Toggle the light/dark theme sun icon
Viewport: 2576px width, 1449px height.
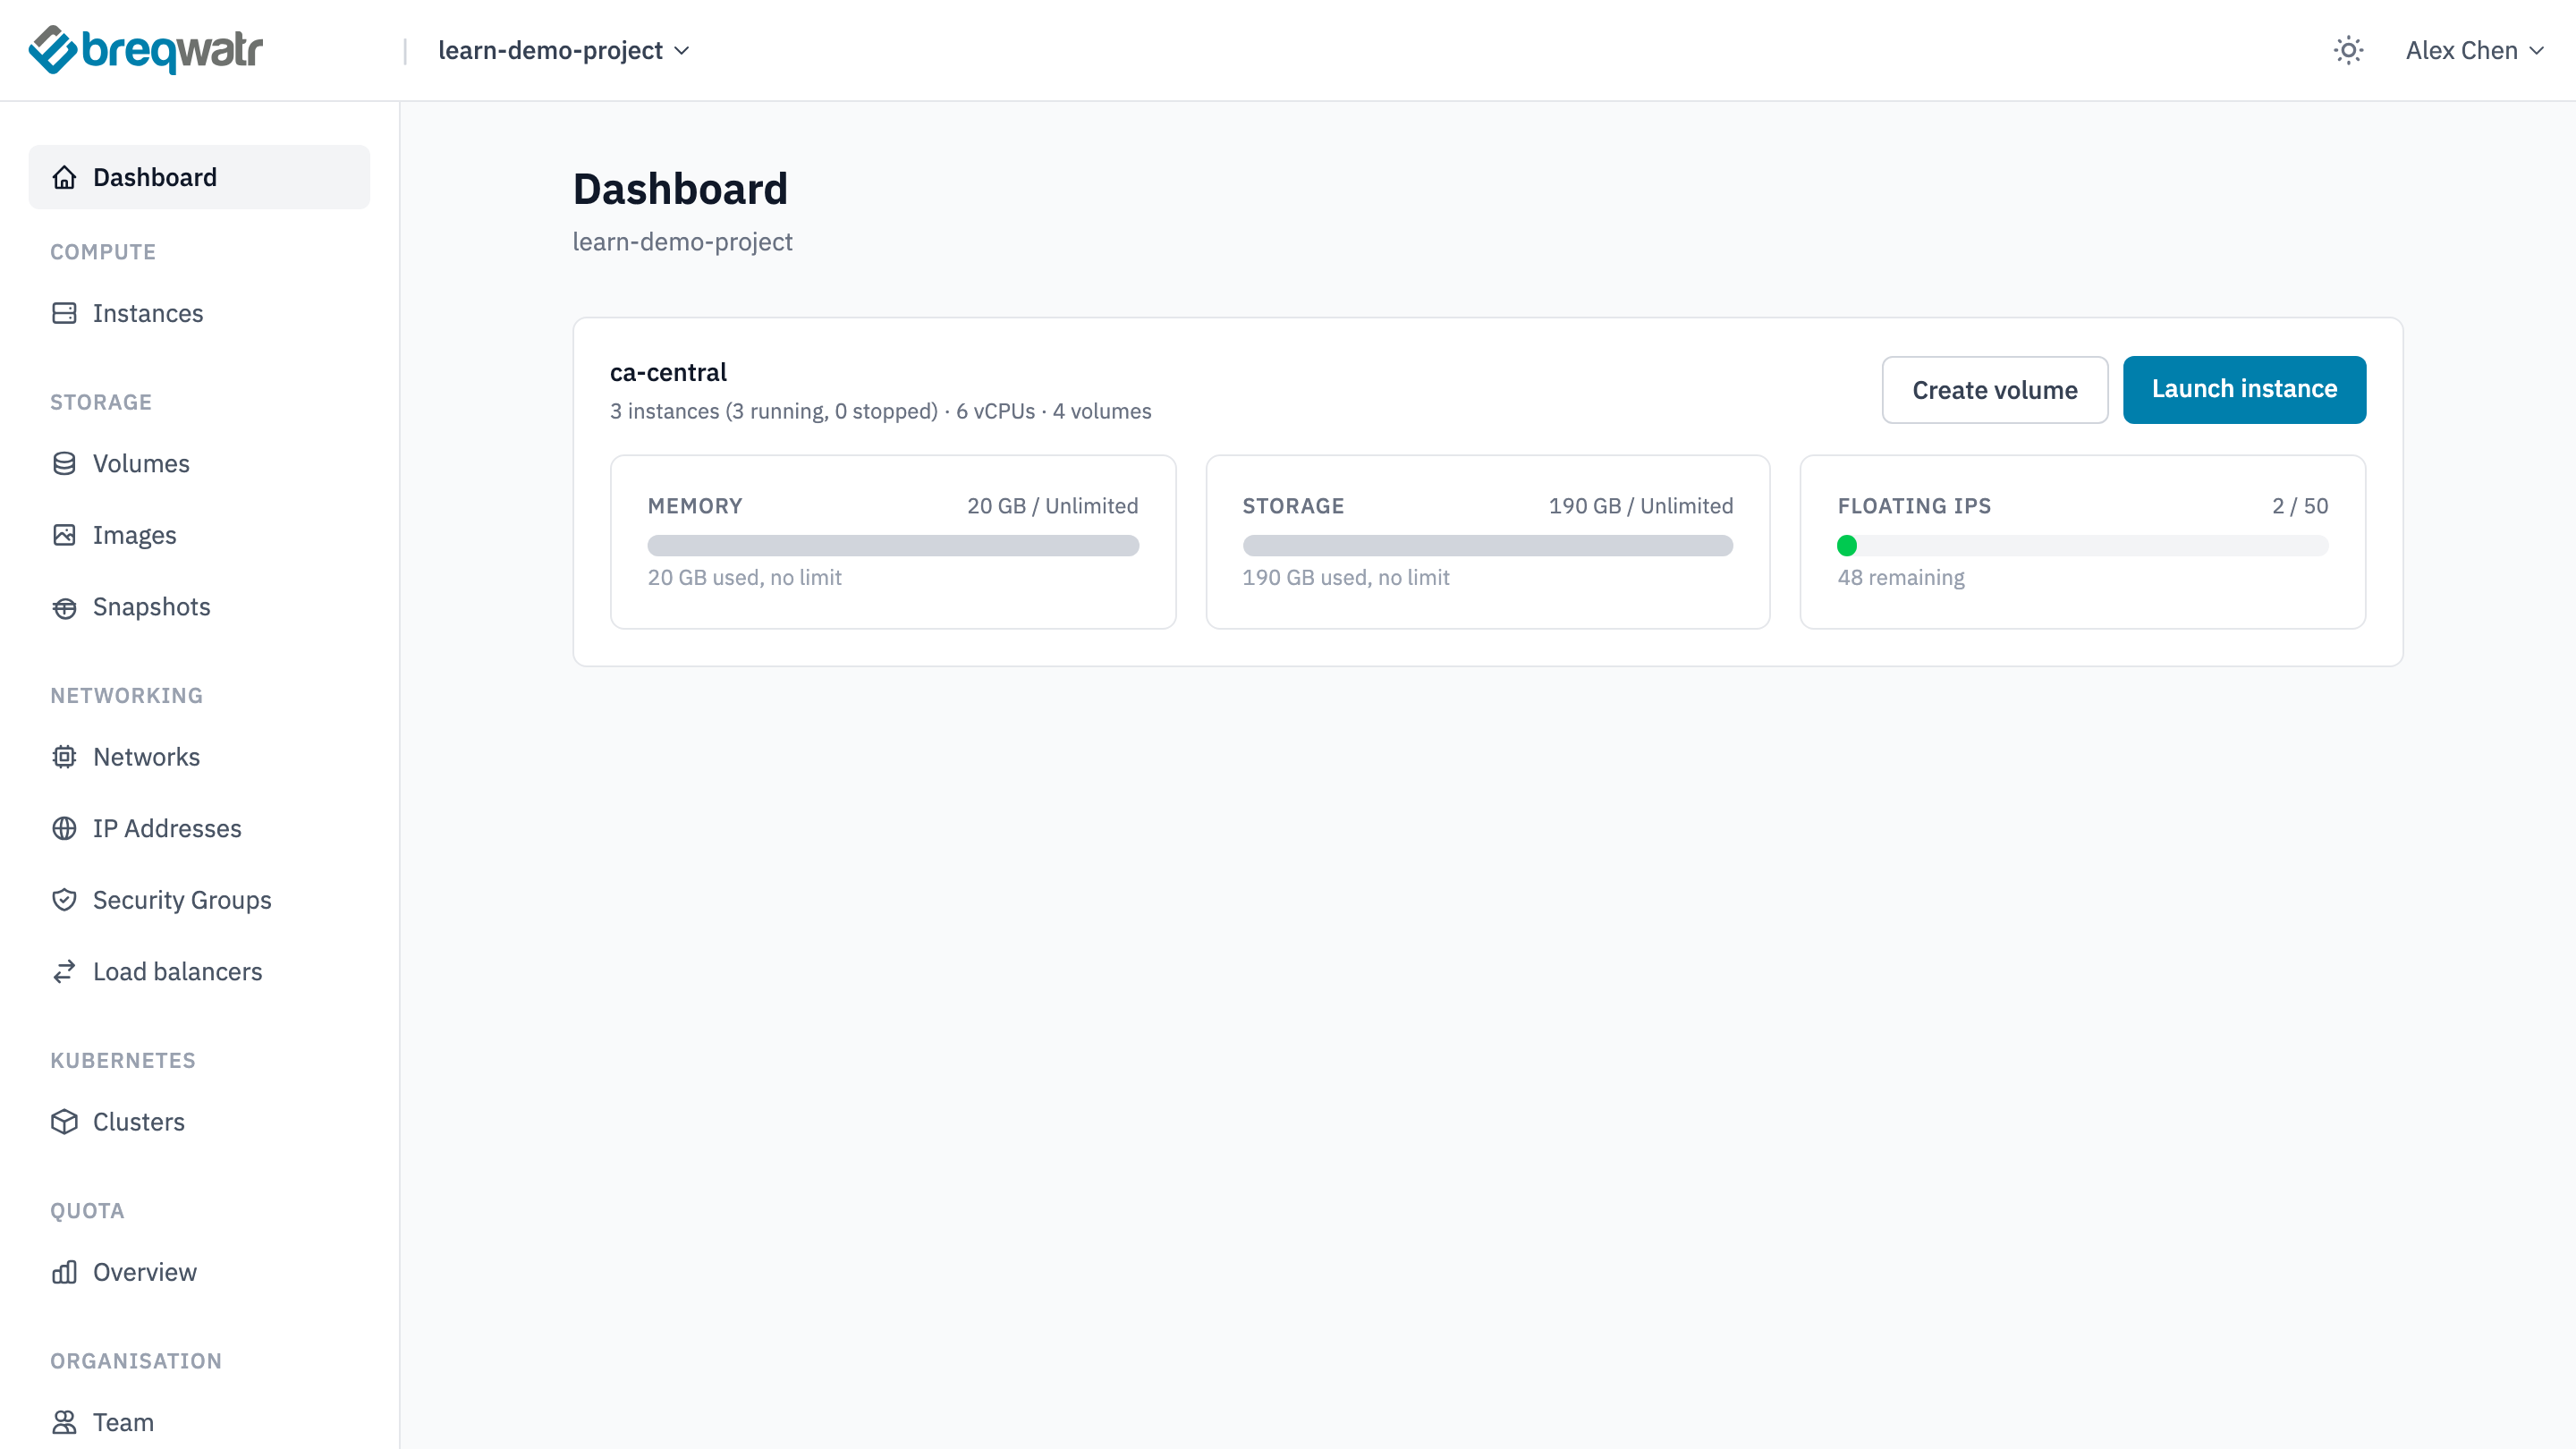point(2348,50)
